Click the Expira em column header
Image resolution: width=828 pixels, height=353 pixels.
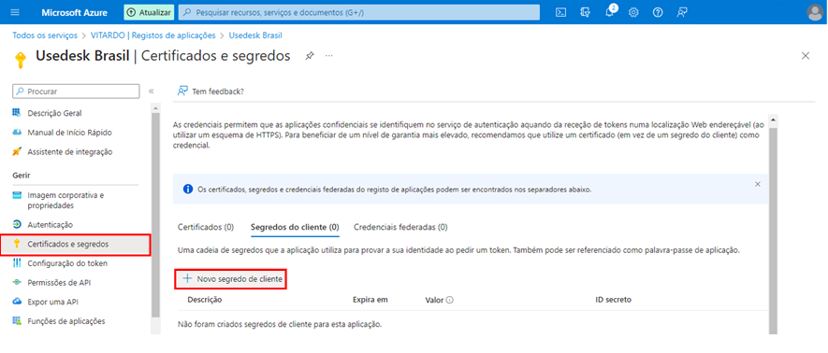[x=370, y=300]
